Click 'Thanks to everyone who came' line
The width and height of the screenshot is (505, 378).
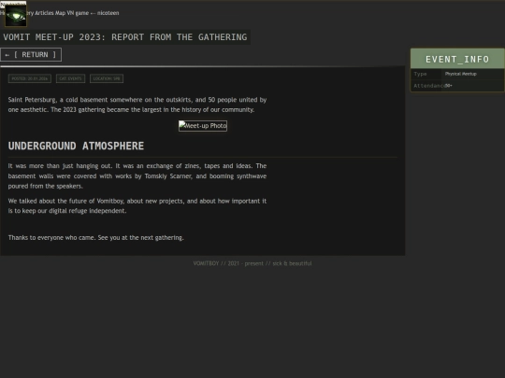96,238
